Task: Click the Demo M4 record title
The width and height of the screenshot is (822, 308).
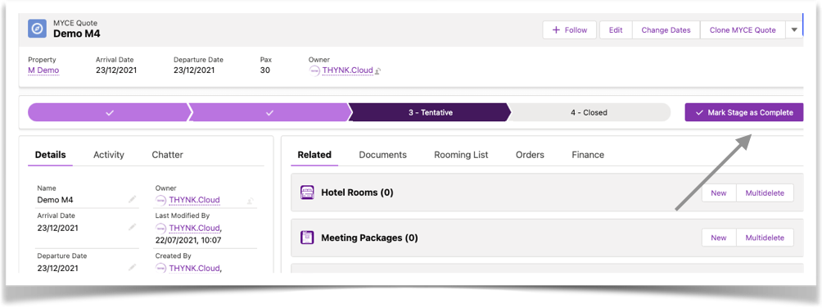Action: (x=76, y=34)
